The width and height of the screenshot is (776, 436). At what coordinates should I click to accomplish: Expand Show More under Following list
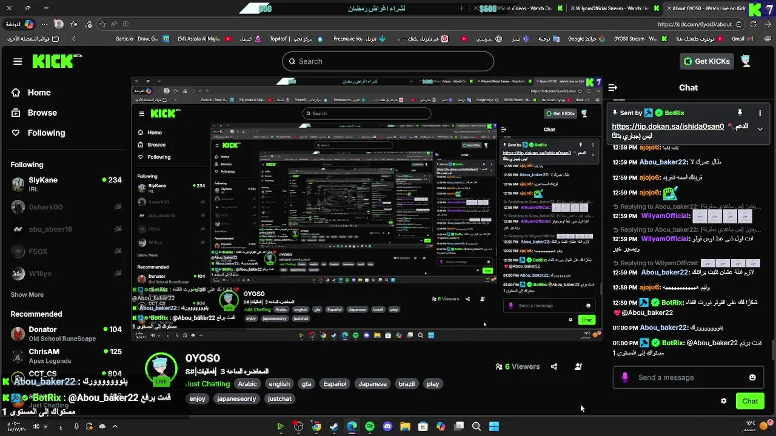pos(27,294)
